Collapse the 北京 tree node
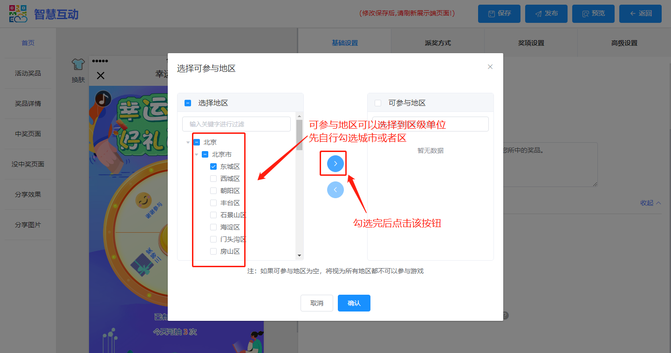 (188, 143)
